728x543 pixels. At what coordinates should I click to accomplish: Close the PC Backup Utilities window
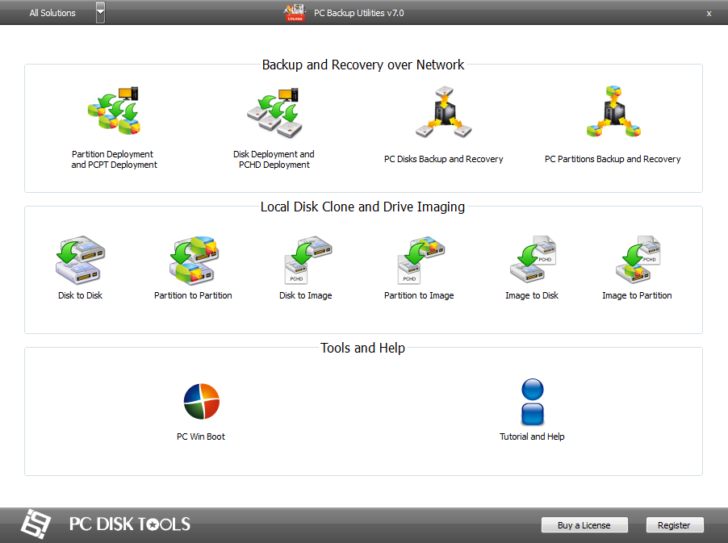click(x=709, y=14)
